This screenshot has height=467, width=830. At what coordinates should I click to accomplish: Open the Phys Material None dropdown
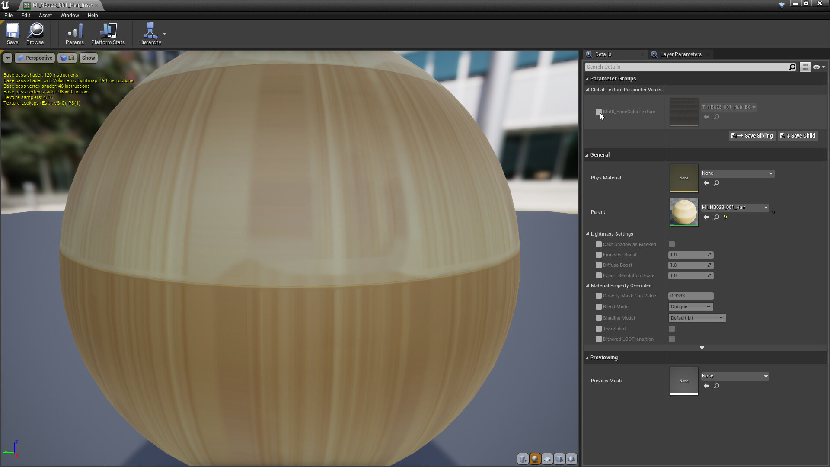737,173
